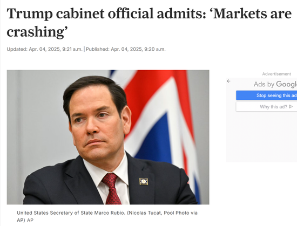Click the Published Apr. 04 timestamp
297x226 pixels.
coord(126,49)
